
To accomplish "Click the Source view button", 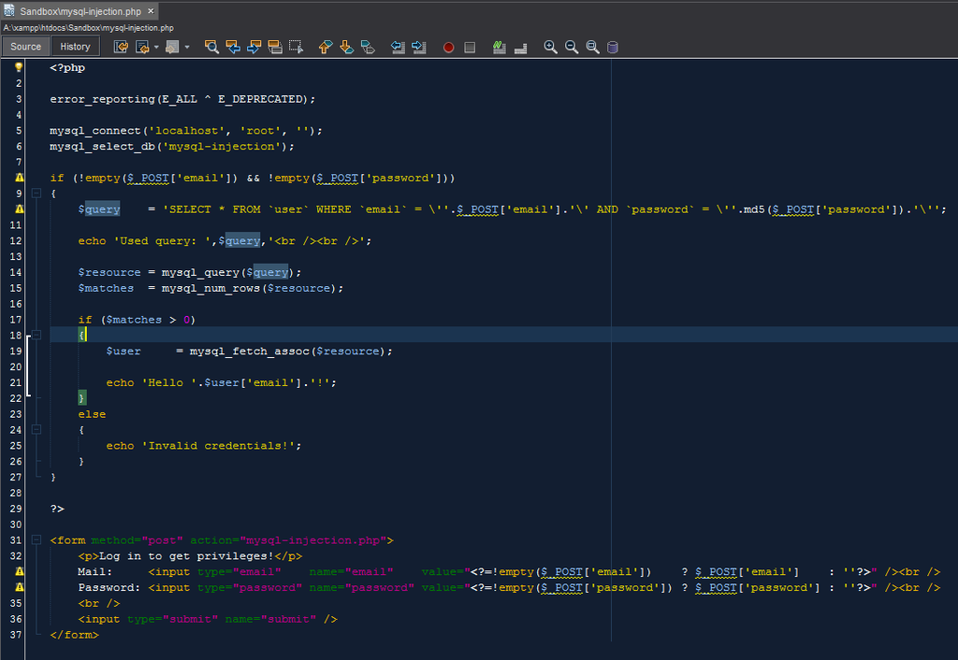I will point(25,45).
